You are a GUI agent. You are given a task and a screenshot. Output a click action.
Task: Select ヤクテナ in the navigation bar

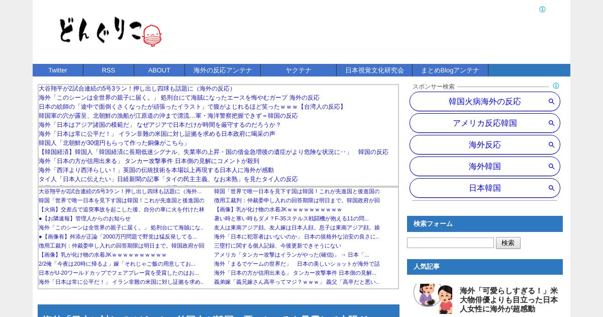(298, 70)
